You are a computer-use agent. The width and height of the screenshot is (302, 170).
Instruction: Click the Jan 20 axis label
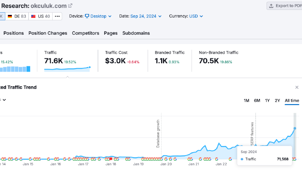(x=166, y=164)
